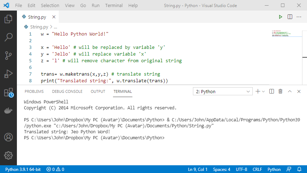
Task: Click line number 5 in the gutter
Action: 30,61
